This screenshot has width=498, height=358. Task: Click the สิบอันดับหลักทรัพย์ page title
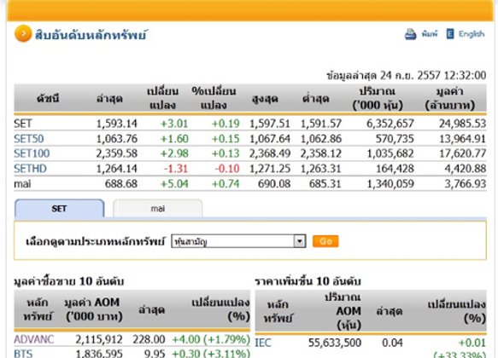pyautogui.click(x=91, y=35)
